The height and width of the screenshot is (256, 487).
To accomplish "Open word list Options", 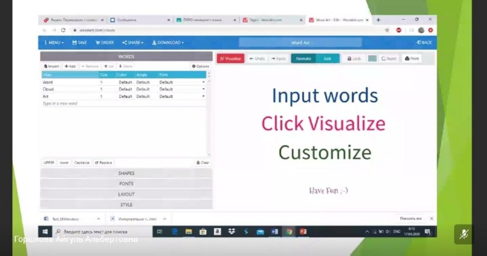I will [x=200, y=66].
